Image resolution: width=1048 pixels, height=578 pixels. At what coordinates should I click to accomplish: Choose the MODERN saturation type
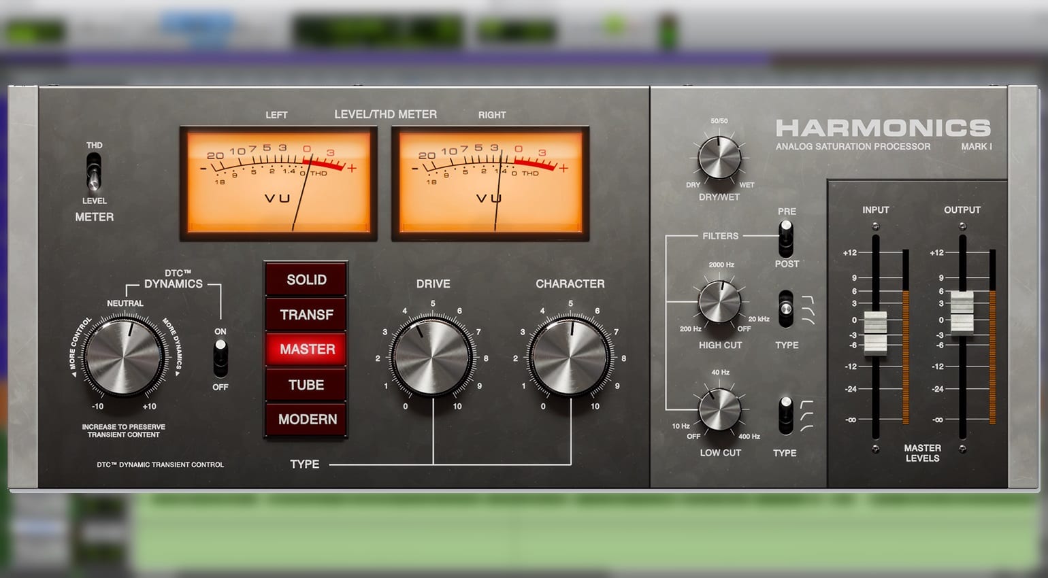point(306,420)
